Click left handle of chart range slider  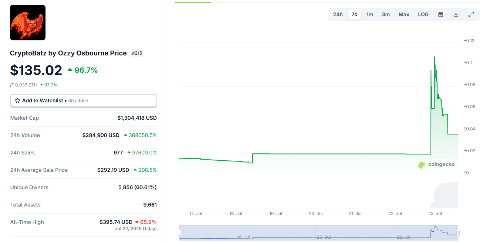tap(179, 233)
